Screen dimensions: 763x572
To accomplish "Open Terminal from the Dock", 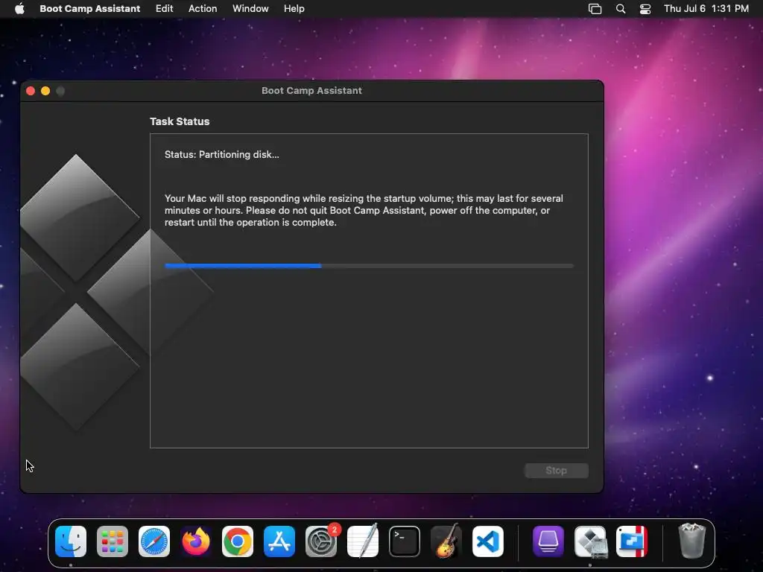I will (x=405, y=541).
